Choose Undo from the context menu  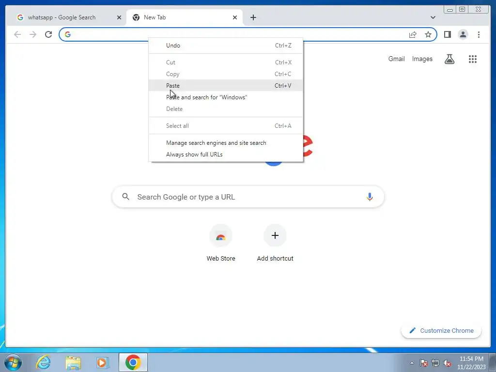[226, 45]
